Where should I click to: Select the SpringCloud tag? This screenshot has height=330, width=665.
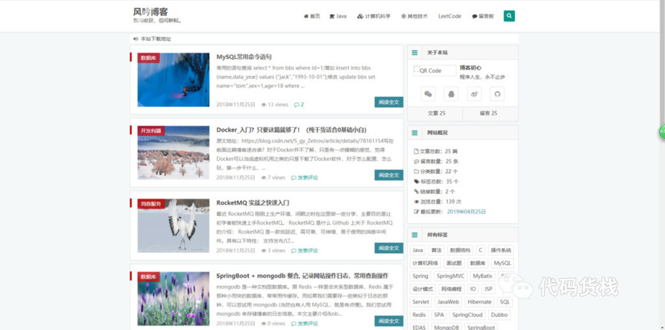point(467,315)
